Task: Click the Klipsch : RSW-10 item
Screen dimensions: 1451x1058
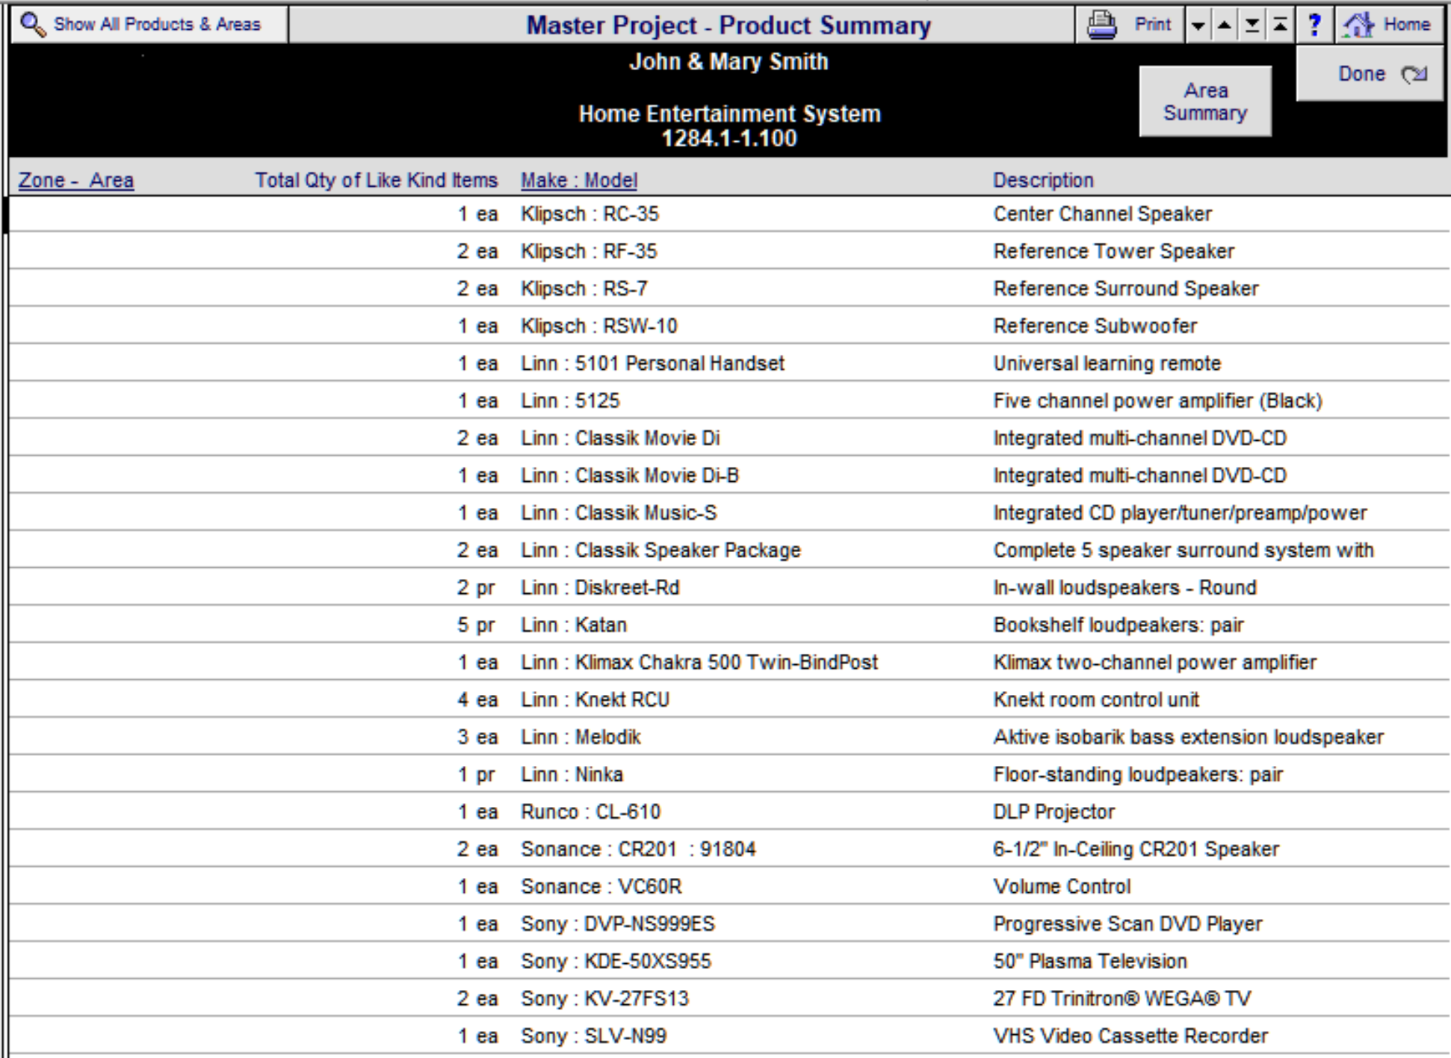Action: 599,326
